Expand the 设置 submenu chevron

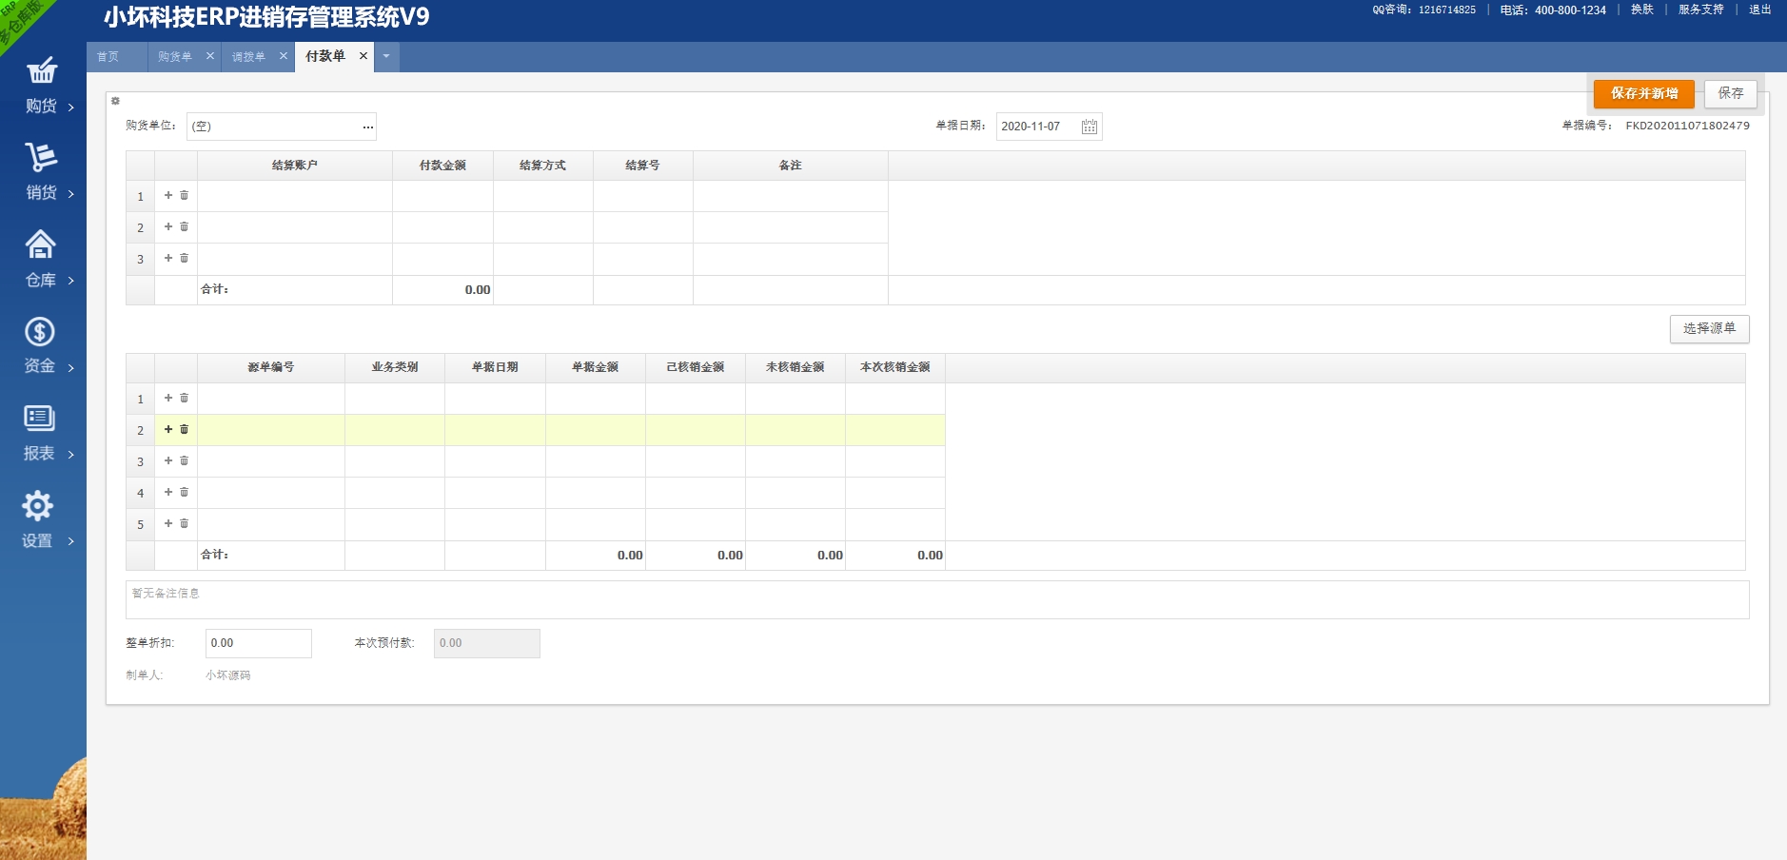(x=71, y=541)
